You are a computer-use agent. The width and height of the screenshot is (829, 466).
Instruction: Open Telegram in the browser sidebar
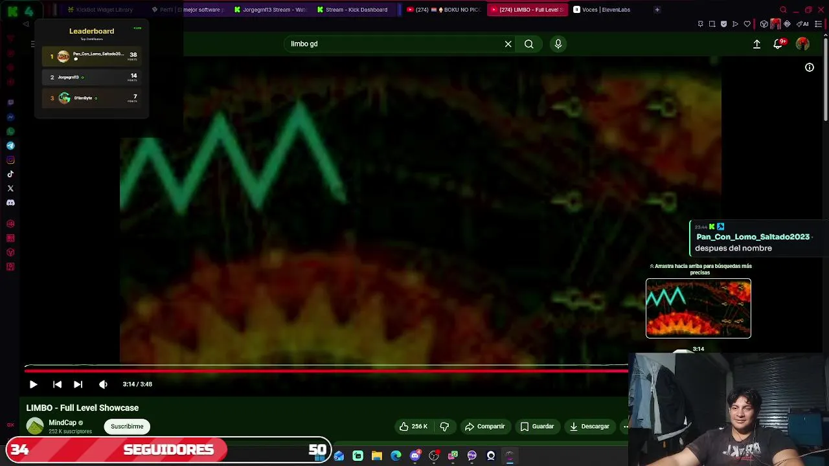pyautogui.click(x=10, y=146)
